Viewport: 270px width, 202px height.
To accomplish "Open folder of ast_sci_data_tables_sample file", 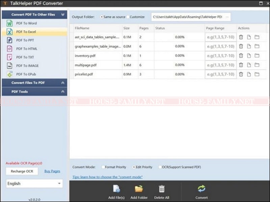I will (x=257, y=37).
